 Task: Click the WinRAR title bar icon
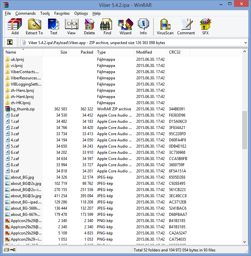(x=6, y=5)
